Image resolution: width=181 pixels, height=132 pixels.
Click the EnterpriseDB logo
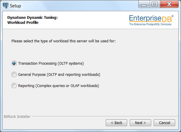pos(151,20)
